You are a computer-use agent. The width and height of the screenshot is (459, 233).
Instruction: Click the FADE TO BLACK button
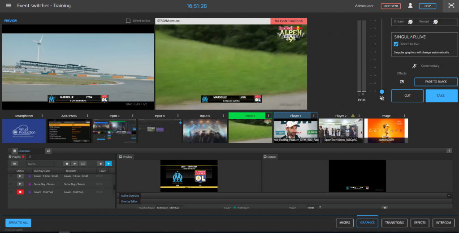click(436, 82)
